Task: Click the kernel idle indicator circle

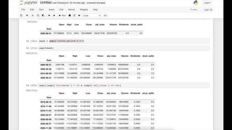Action: point(211,10)
